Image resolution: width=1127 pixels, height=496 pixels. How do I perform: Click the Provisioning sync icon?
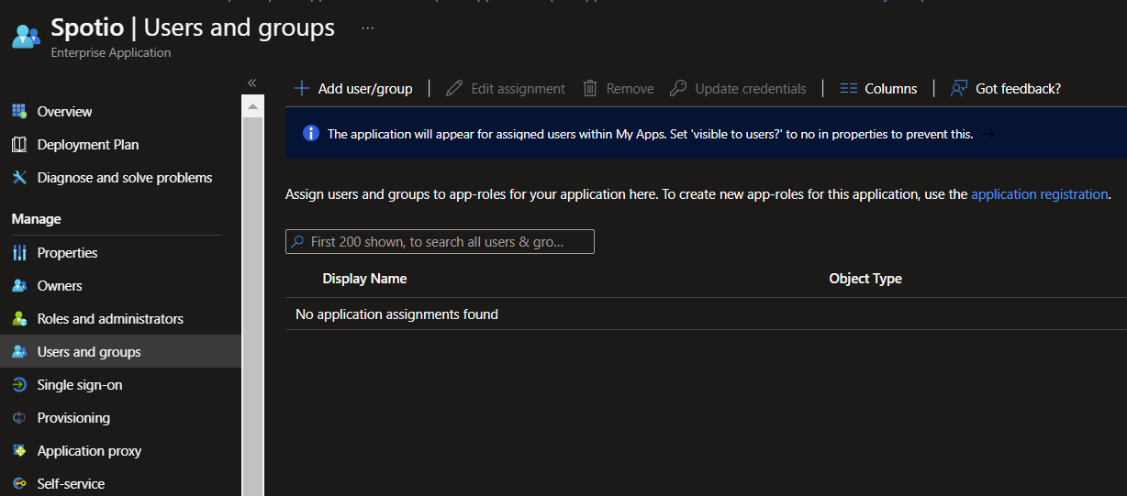pyautogui.click(x=19, y=418)
